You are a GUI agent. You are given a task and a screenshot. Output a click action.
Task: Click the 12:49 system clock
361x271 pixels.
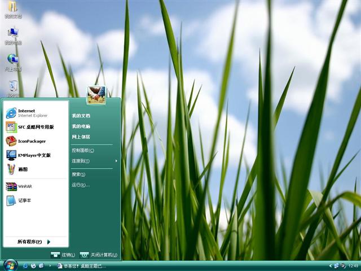[353, 266]
